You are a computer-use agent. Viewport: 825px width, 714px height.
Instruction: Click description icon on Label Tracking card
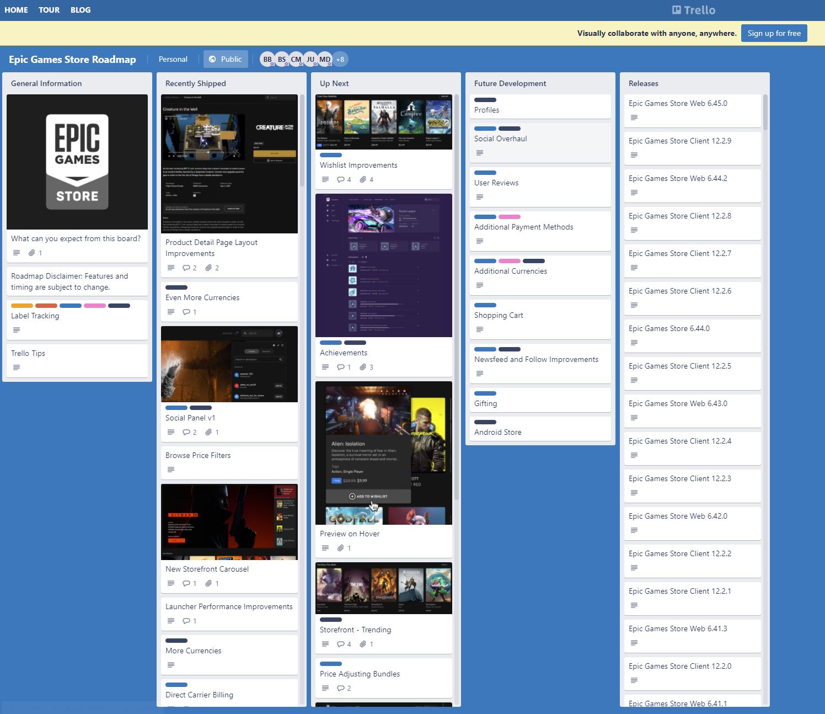point(17,330)
